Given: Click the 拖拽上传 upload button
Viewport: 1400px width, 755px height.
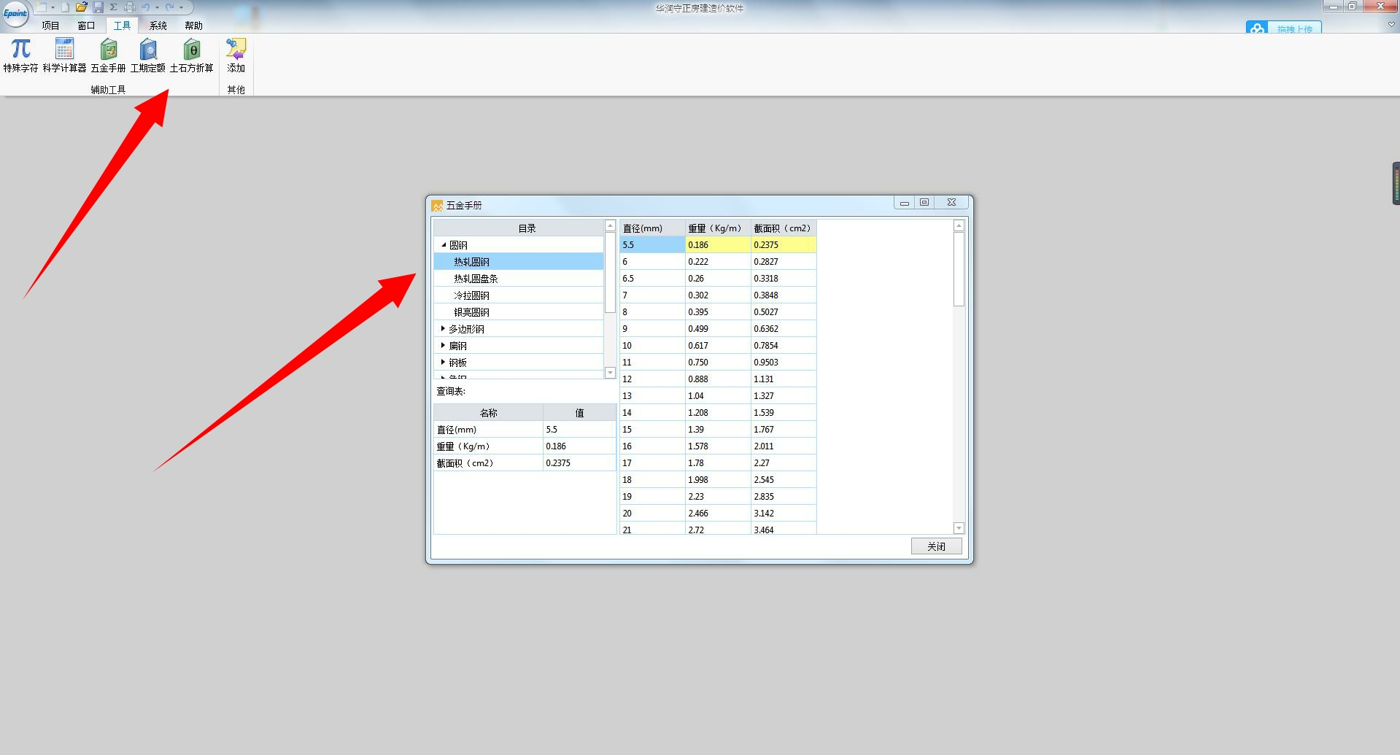Looking at the screenshot, I should pos(1284,28).
